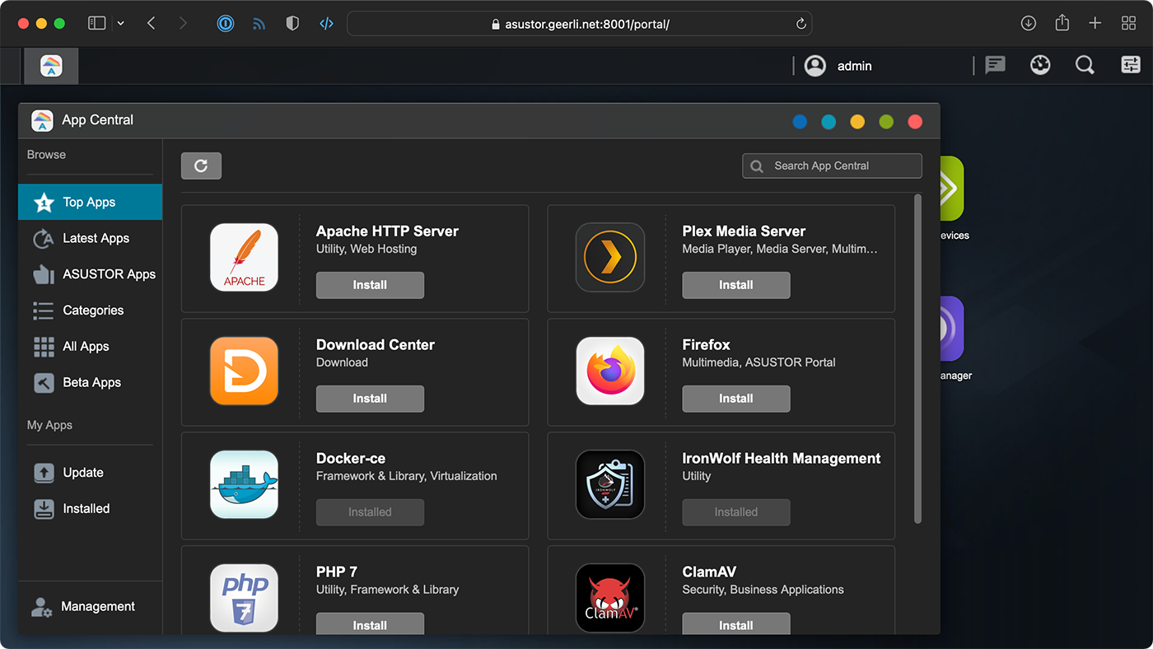
Task: Open the ADM activity monitor gauge icon
Action: point(1040,65)
